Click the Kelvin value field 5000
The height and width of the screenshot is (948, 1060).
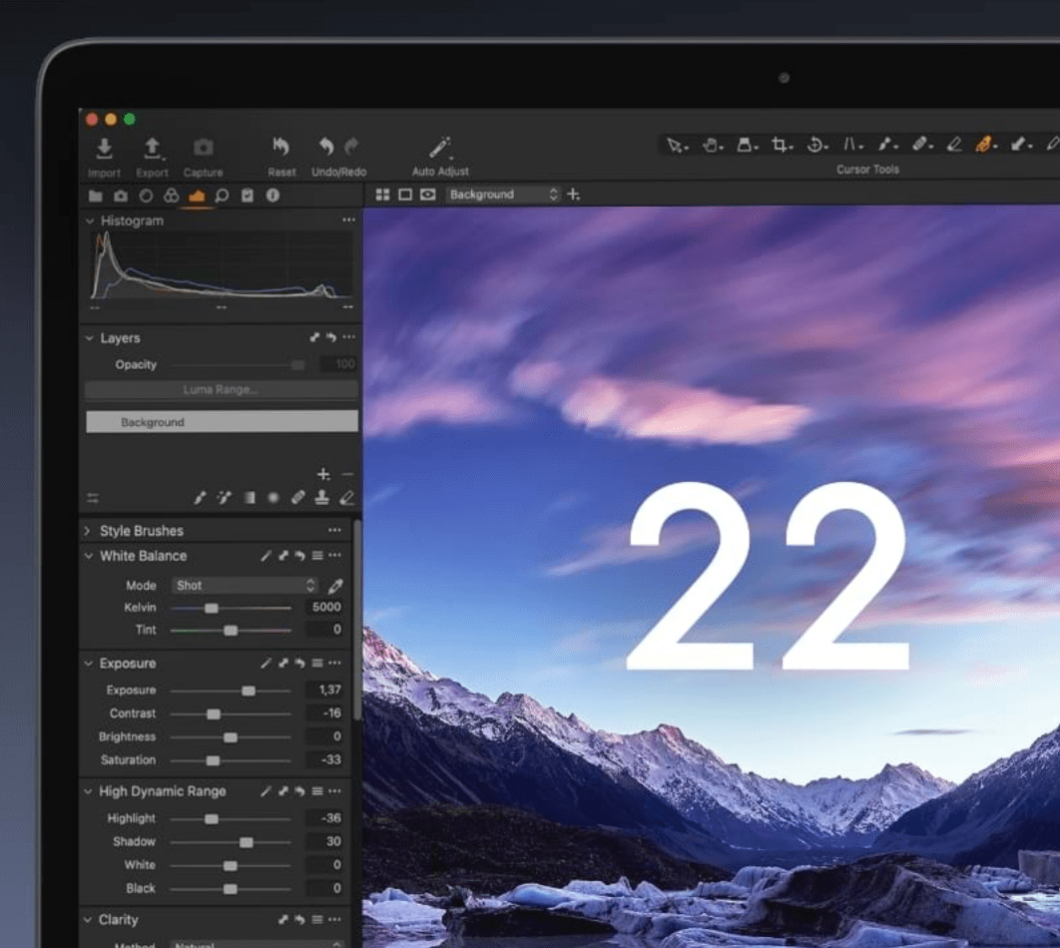click(325, 608)
